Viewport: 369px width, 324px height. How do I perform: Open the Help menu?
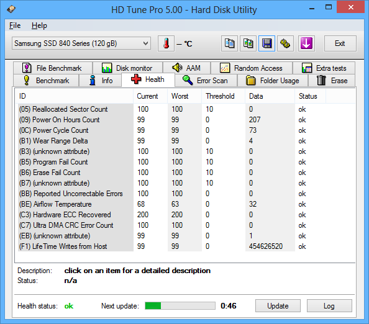point(39,25)
